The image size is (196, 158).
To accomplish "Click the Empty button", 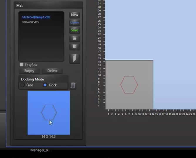I will 29,71.
